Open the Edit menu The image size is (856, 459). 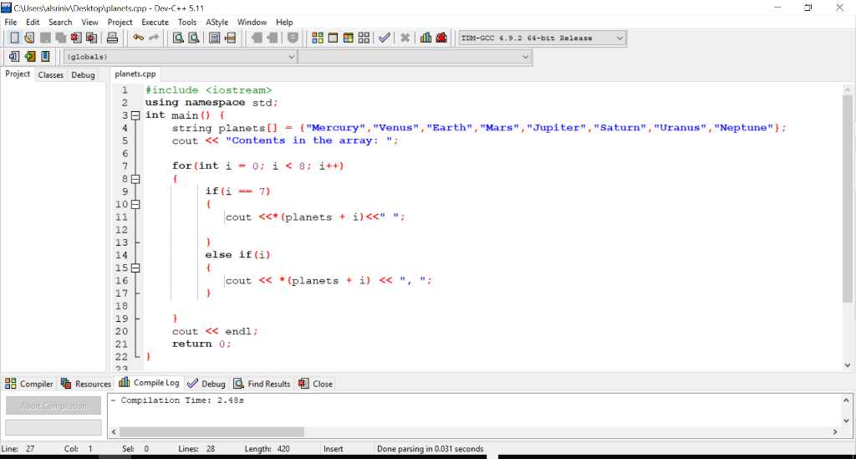[x=33, y=23]
